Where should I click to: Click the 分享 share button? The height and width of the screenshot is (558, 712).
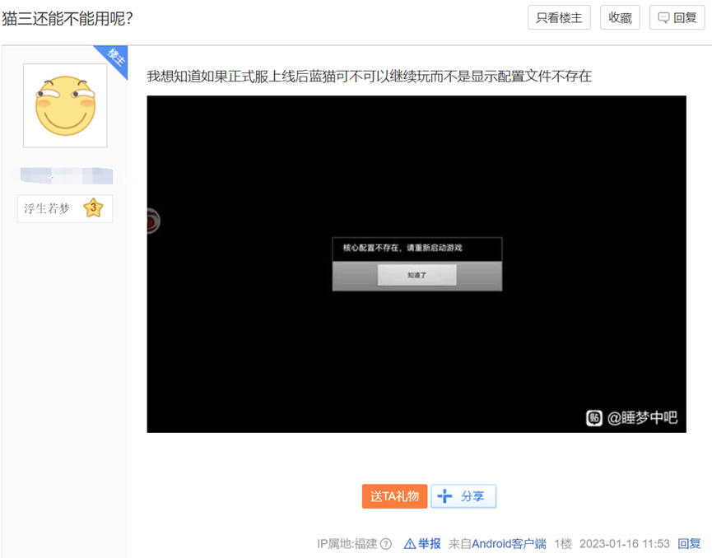coord(463,496)
